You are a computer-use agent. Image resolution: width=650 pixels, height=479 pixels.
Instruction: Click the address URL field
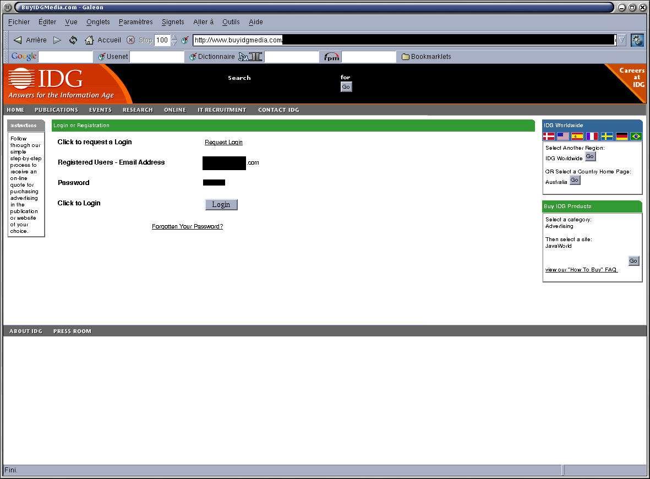coord(405,40)
